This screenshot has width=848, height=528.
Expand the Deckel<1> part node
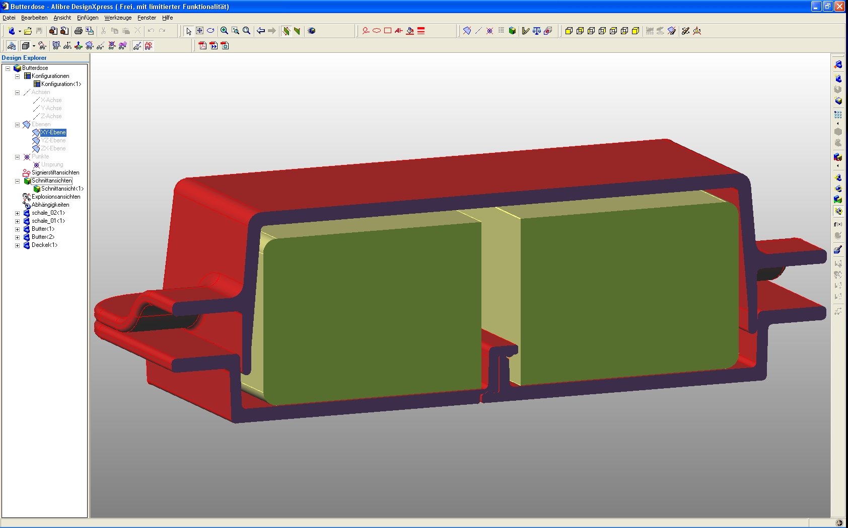17,245
